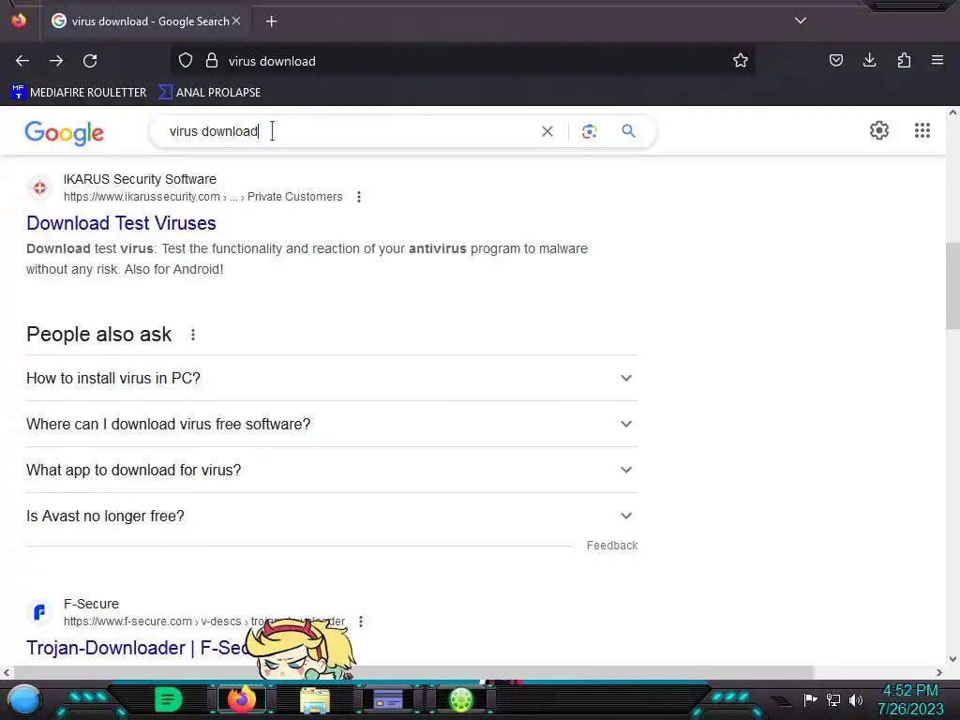Open the network tray icon
Screen dimensions: 960x720
point(833,699)
